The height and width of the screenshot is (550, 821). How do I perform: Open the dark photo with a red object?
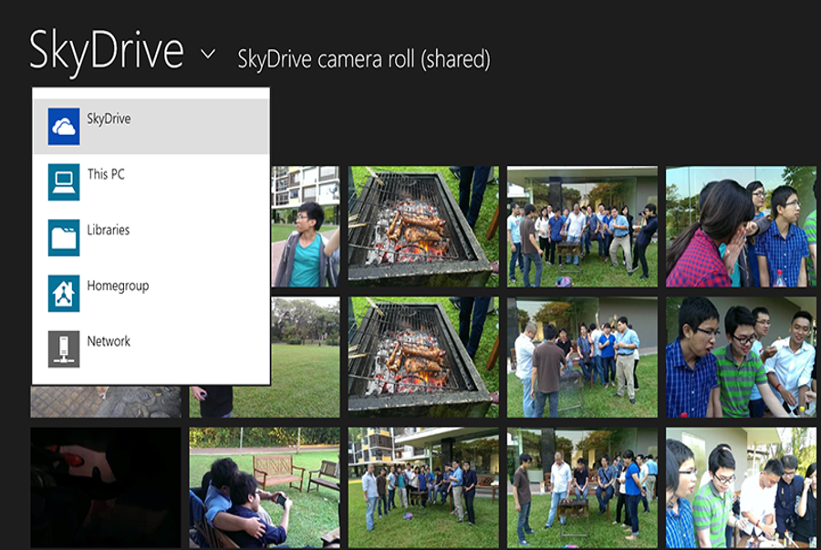106,488
